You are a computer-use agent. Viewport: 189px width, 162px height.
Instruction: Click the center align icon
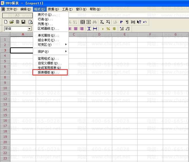point(76,29)
